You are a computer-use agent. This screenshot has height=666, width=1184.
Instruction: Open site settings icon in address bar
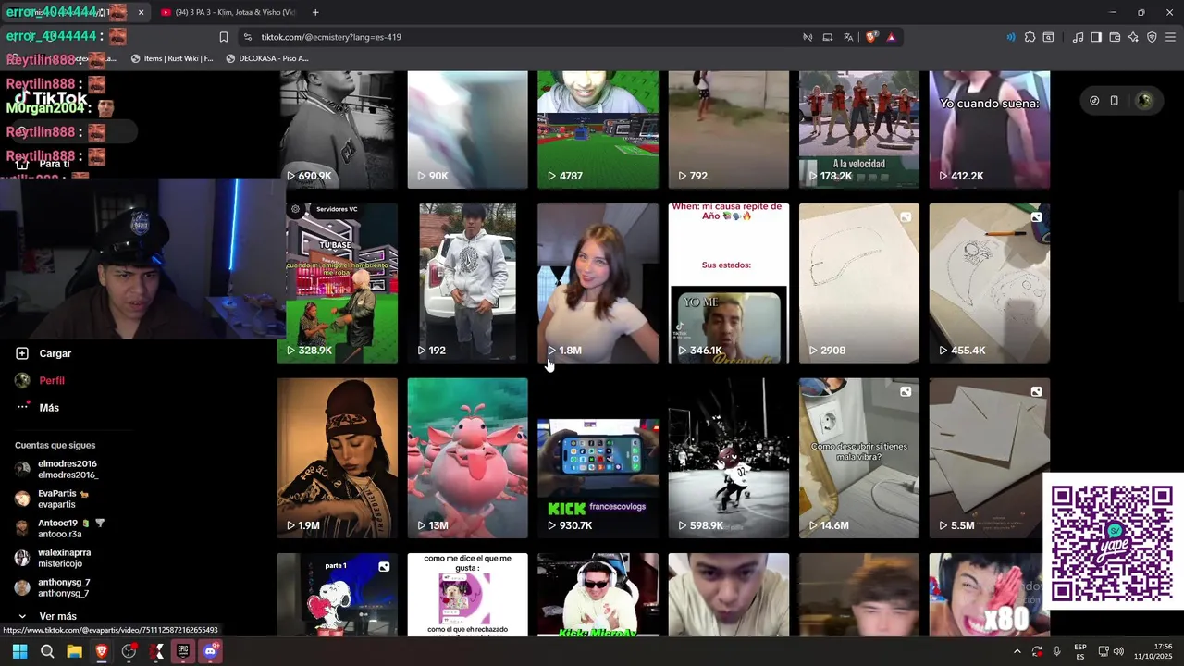(247, 37)
